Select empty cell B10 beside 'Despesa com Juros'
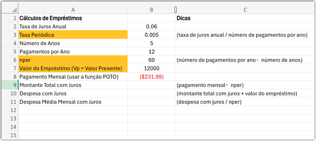The image size is (316, 141). [x=152, y=93]
